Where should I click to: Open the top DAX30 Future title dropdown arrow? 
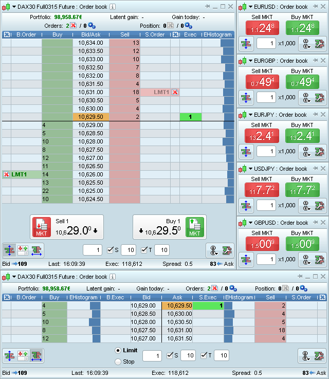13,7
